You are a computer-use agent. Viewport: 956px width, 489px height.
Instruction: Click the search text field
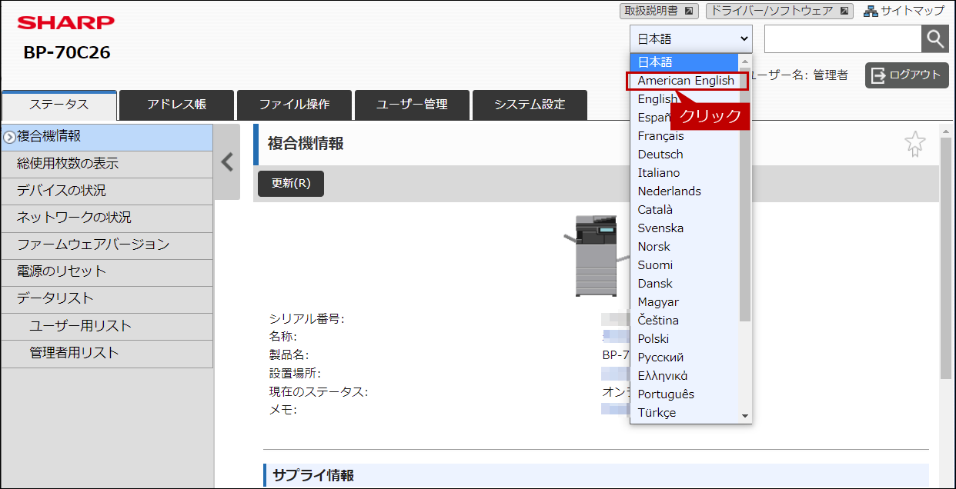[843, 38]
